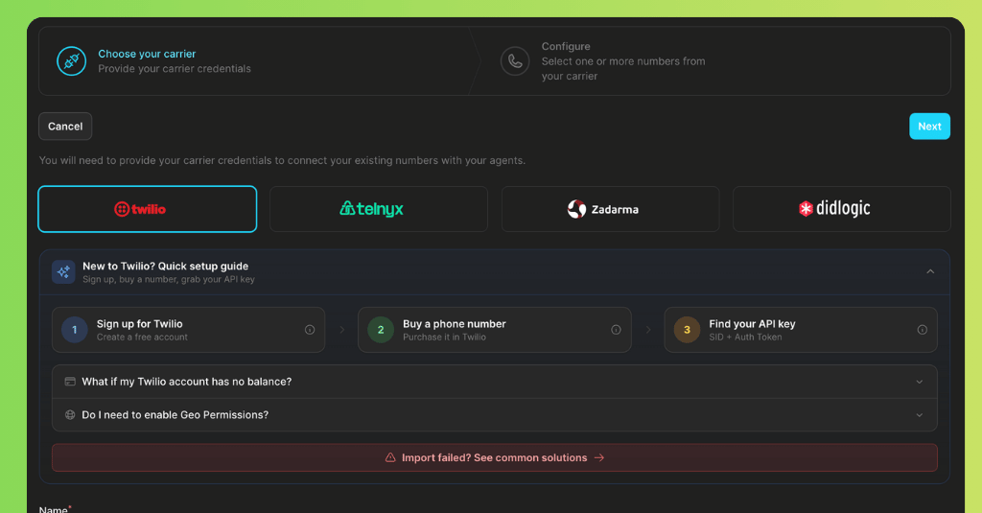Click "Provide your carrier credentials" subtitle
The height and width of the screenshot is (513, 982).
click(175, 69)
